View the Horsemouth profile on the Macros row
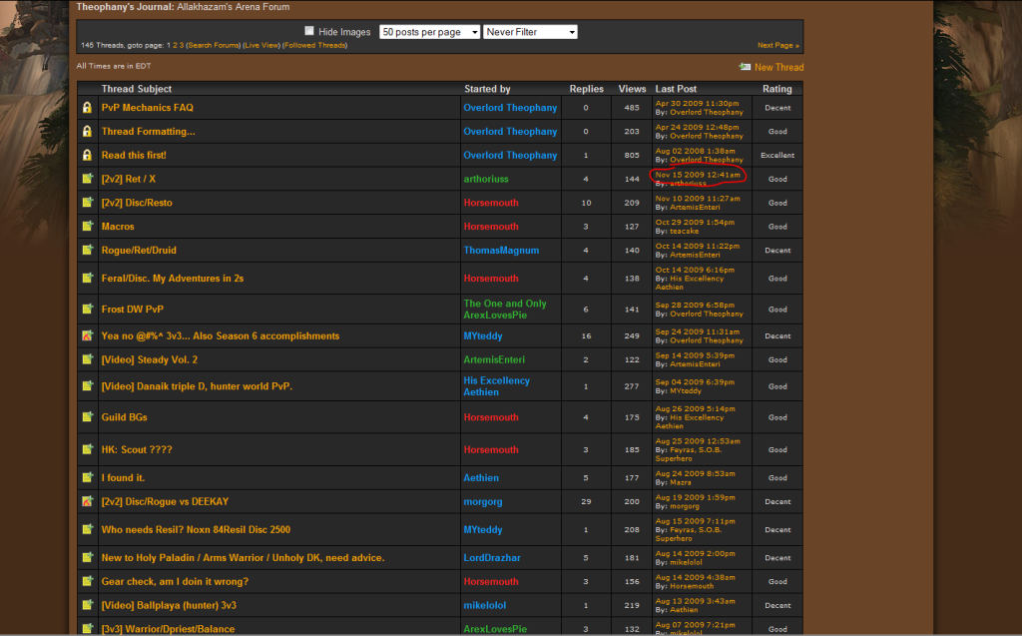The height and width of the screenshot is (636, 1022). point(491,227)
